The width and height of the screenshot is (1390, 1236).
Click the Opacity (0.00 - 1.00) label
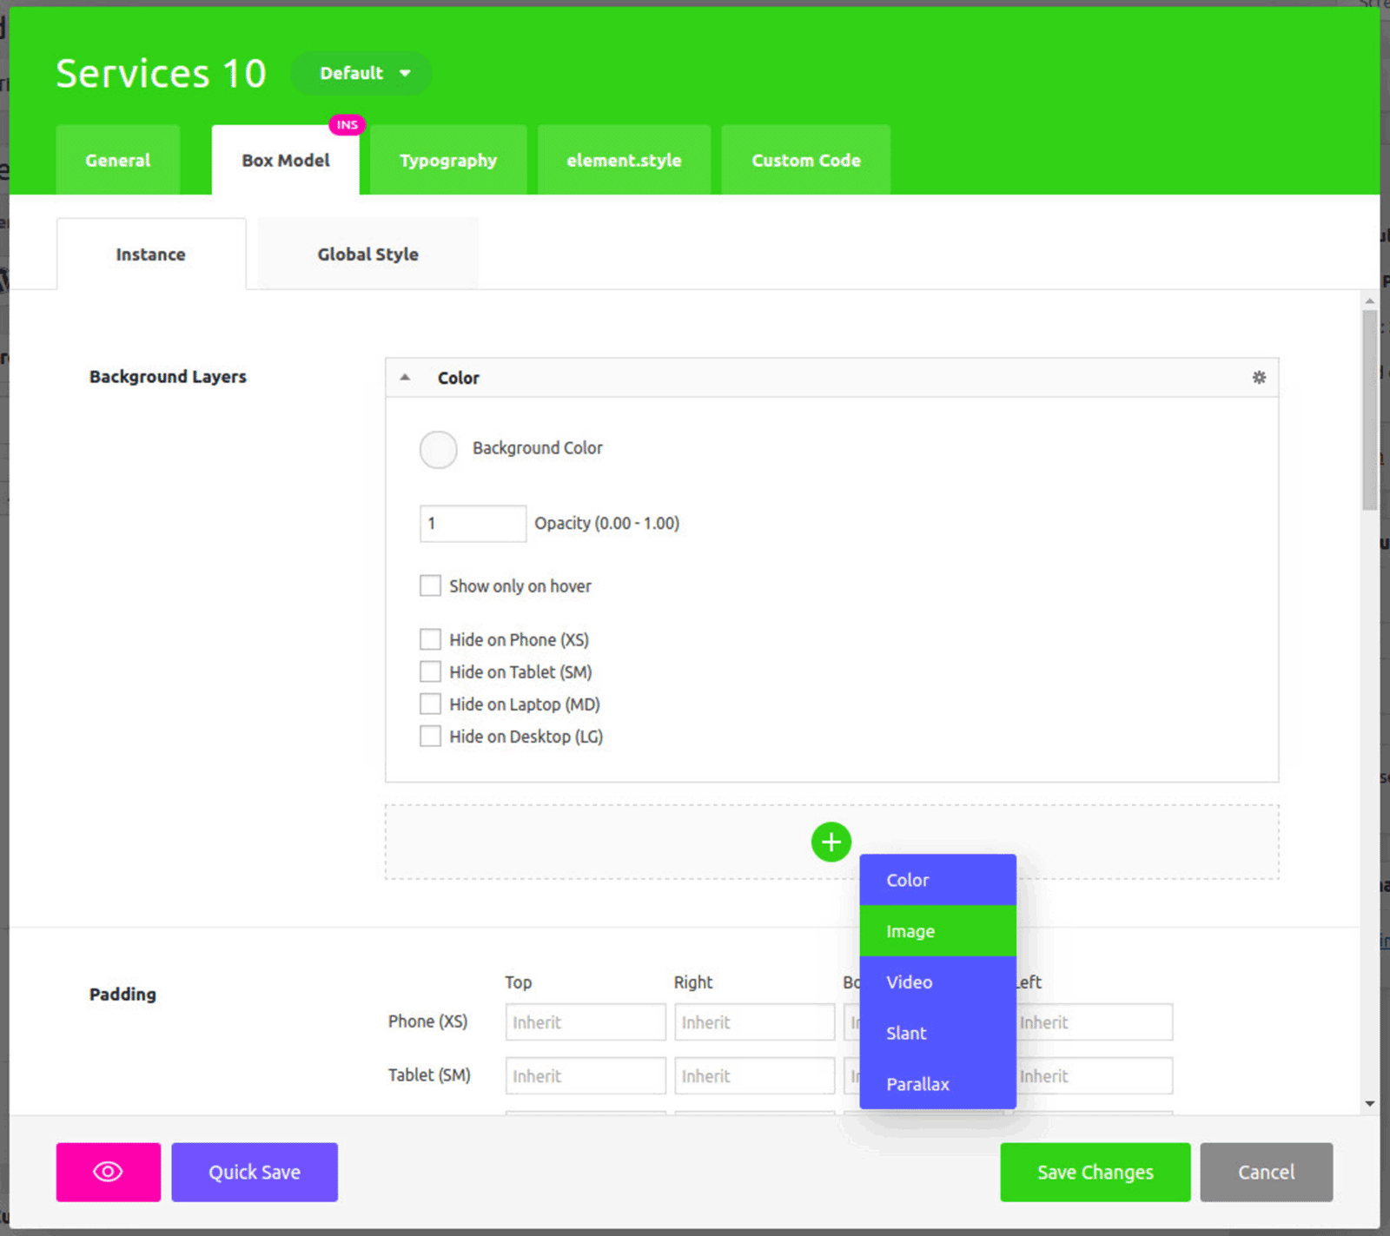tap(606, 523)
